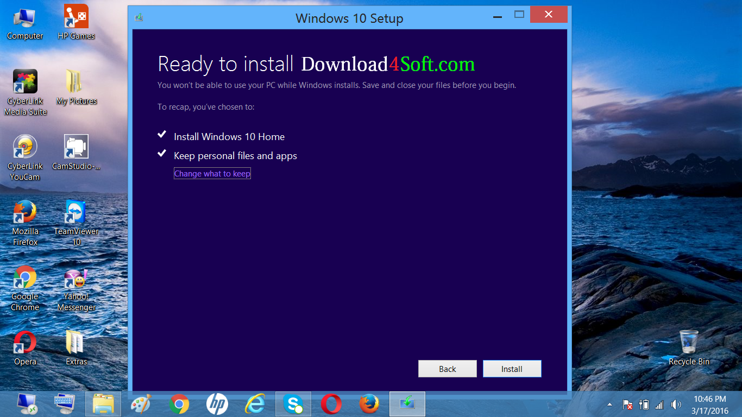742x417 pixels.
Task: Launch Google Chrome from desktop
Action: pos(25,288)
